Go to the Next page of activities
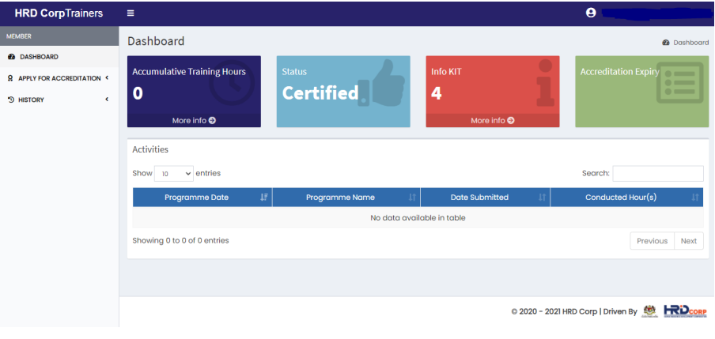This screenshot has width=715, height=339. pyautogui.click(x=689, y=241)
